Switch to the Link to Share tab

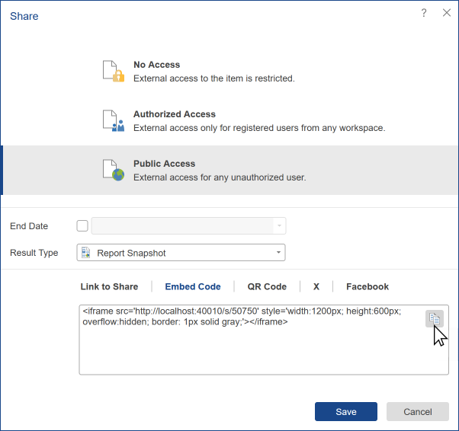(109, 287)
